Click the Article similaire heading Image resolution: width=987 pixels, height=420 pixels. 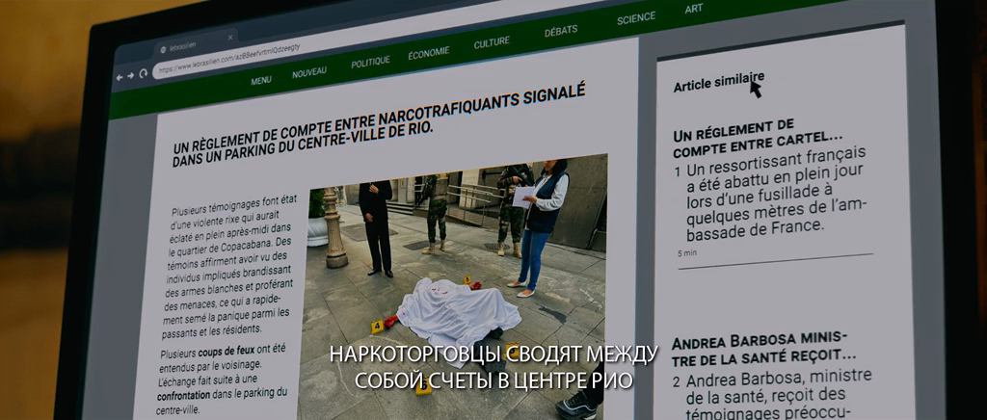tap(718, 83)
